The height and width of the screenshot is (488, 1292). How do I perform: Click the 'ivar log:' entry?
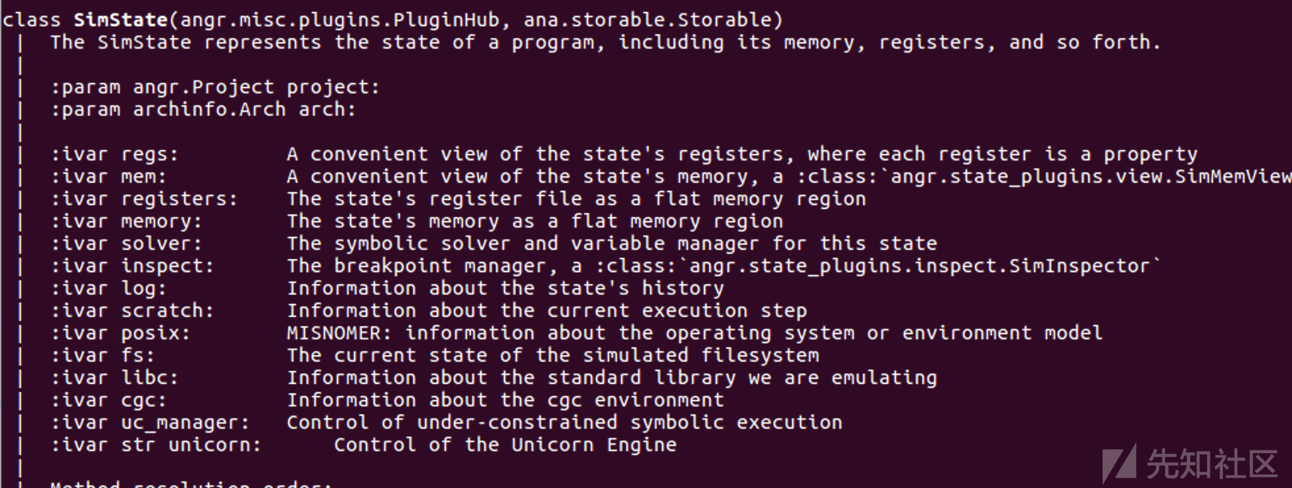109,289
